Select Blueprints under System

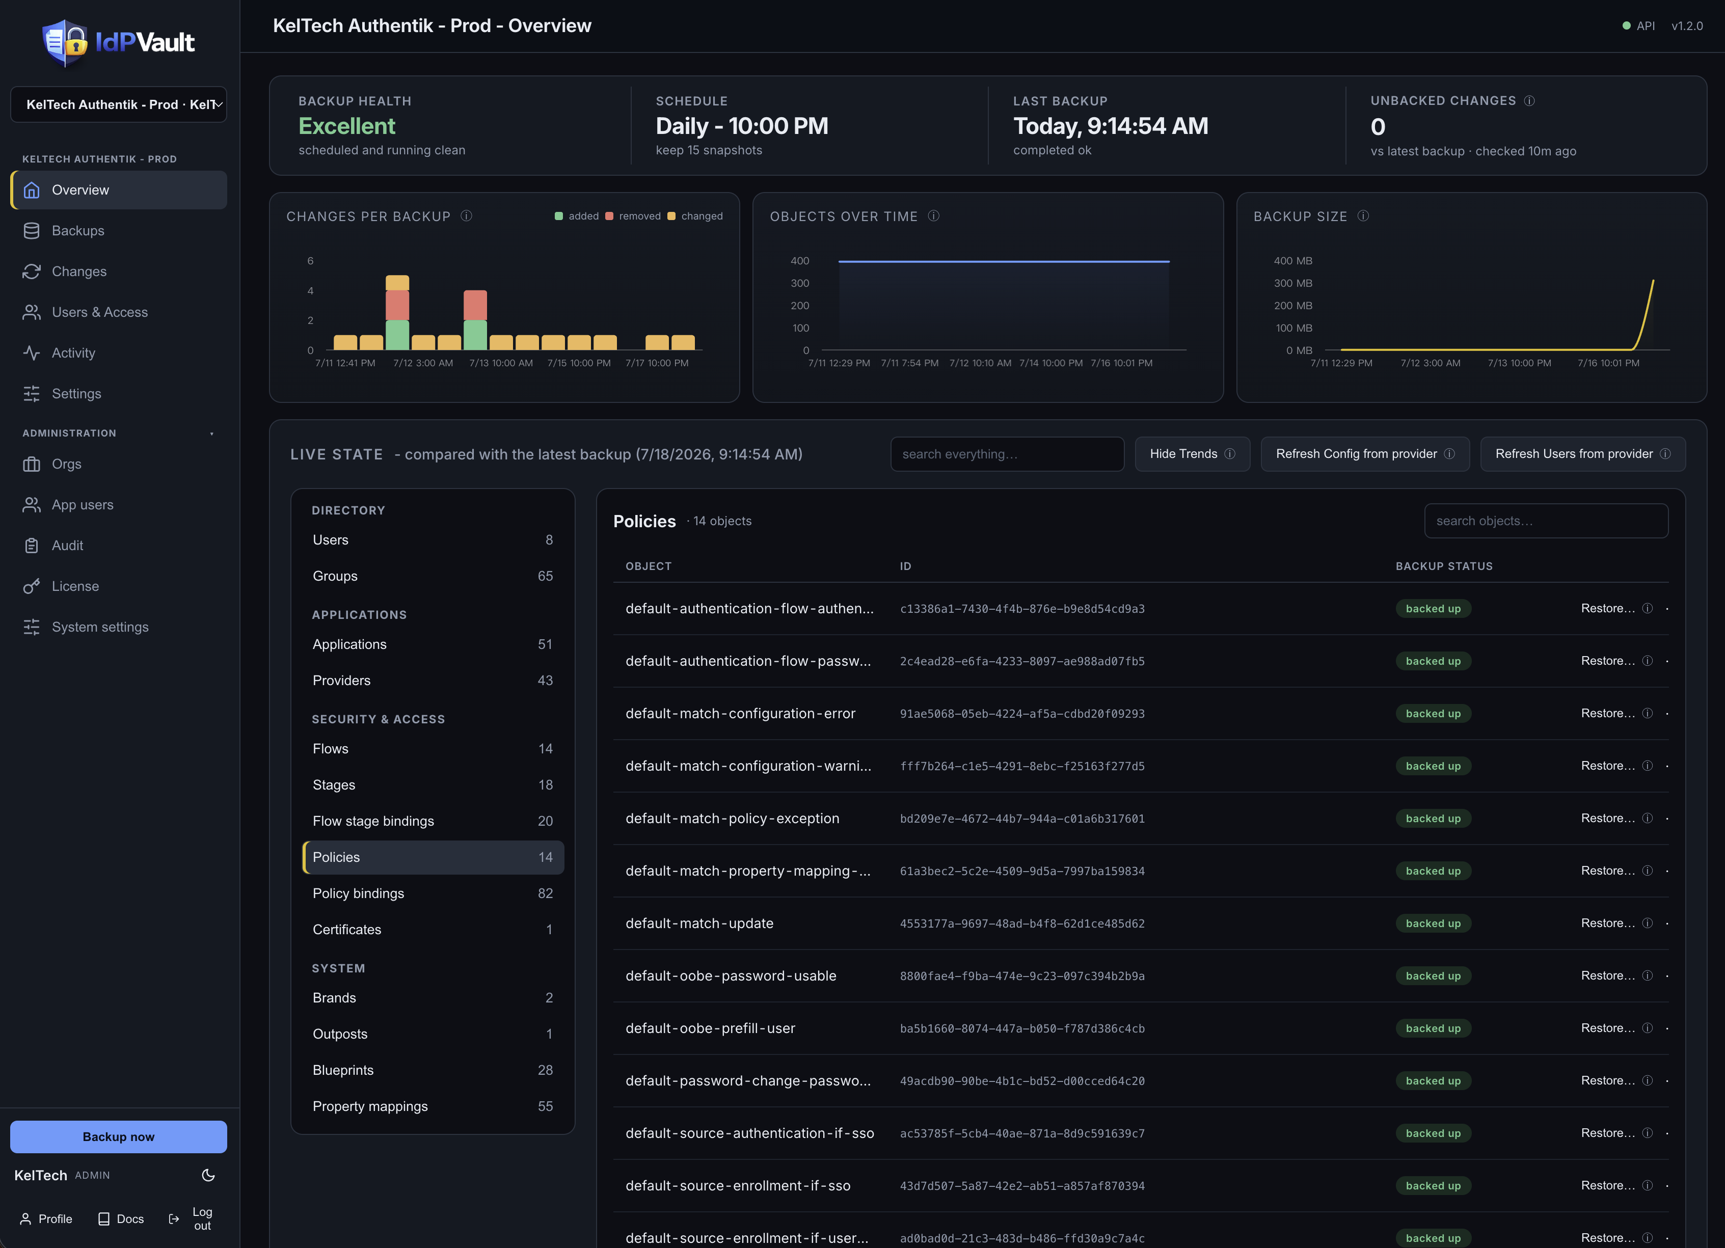point(433,1070)
